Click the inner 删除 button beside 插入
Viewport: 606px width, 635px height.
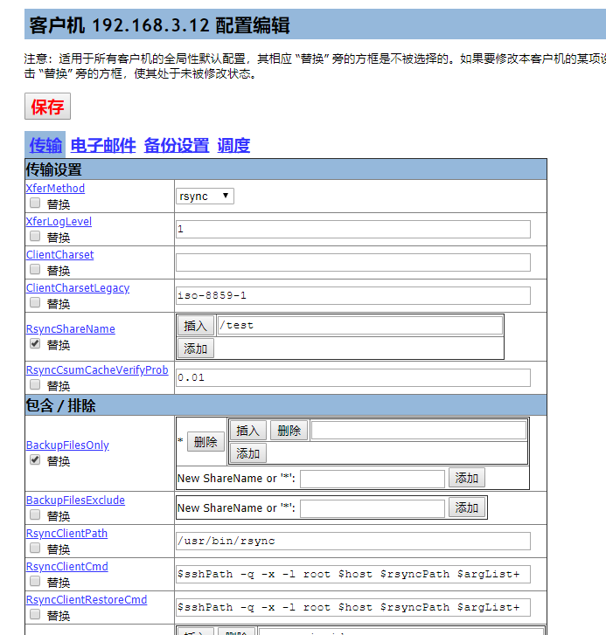click(289, 431)
